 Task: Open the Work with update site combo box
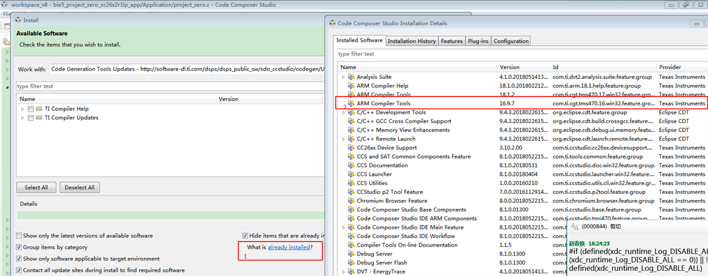[x=187, y=69]
